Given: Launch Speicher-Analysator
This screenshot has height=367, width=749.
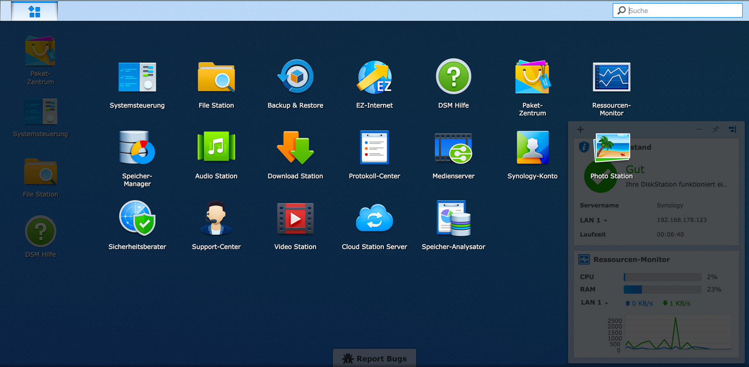Looking at the screenshot, I should coord(453,218).
